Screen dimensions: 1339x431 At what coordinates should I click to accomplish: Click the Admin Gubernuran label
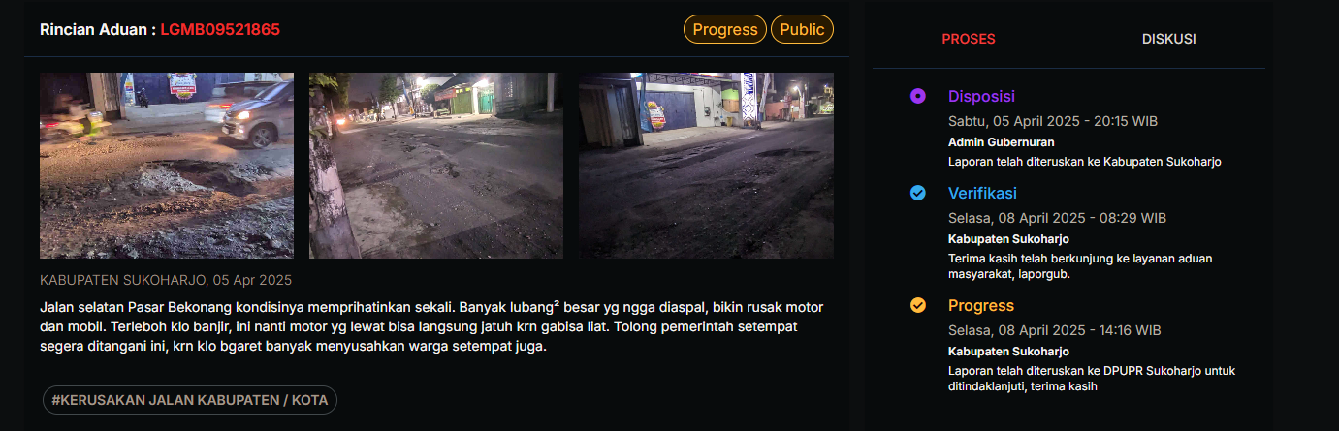1002,142
